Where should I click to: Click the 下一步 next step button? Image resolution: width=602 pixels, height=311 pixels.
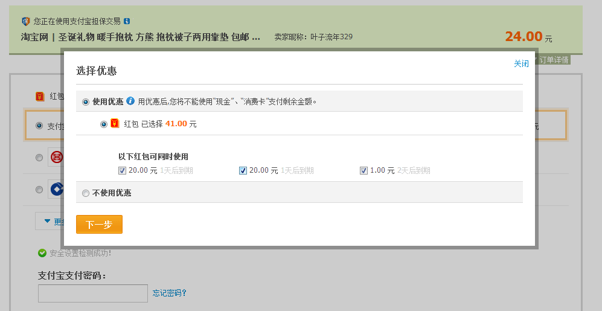point(99,224)
